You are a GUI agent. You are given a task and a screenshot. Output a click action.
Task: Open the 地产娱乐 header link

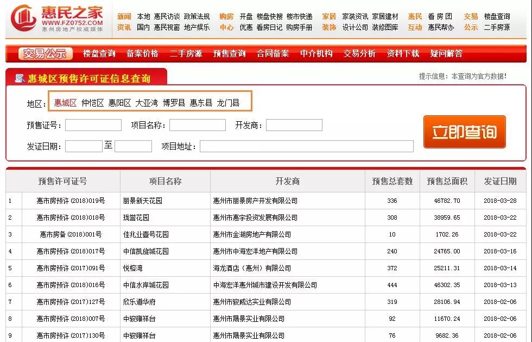[x=197, y=27]
